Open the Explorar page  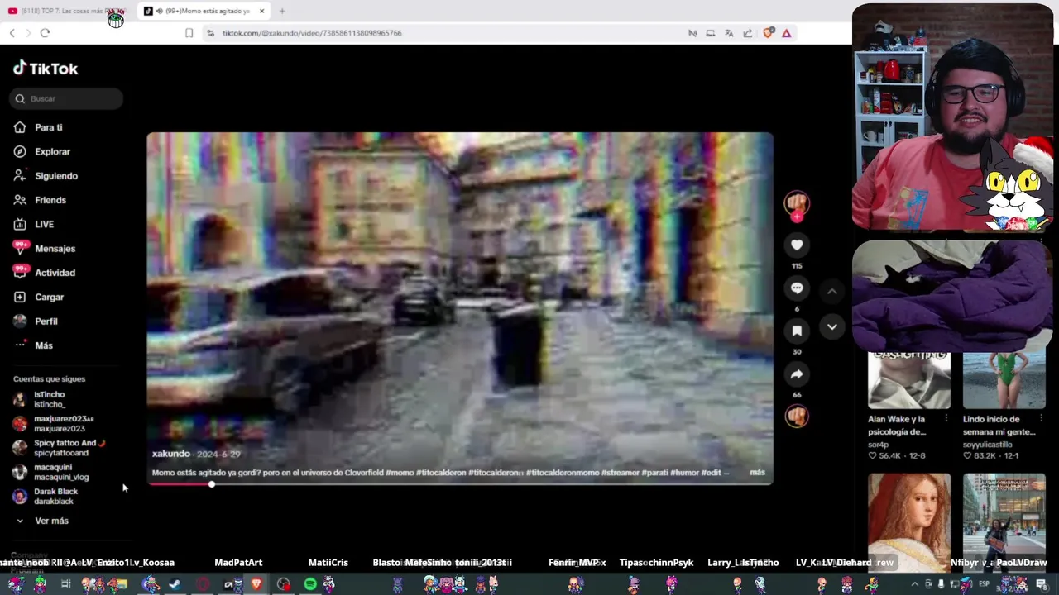click(x=42, y=151)
